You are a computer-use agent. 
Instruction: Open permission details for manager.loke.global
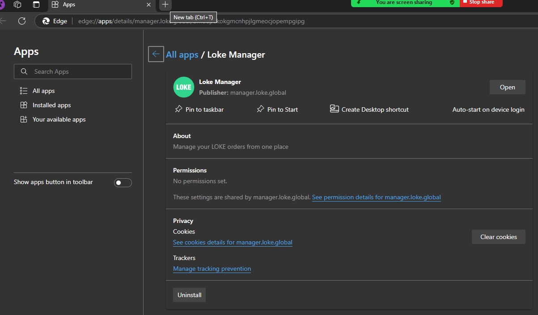[x=377, y=197]
